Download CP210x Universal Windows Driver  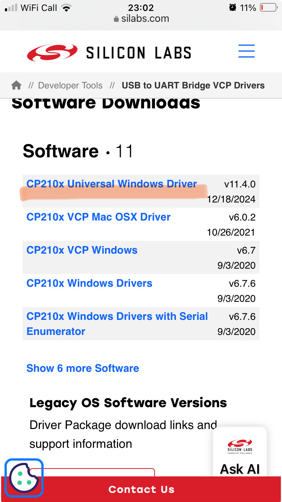112,184
